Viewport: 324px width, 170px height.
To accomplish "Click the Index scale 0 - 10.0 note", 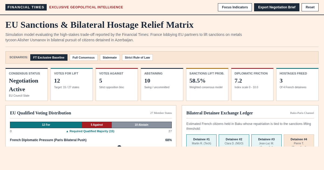I will coord(246,87).
